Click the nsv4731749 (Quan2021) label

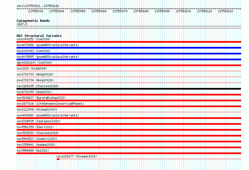34,92
